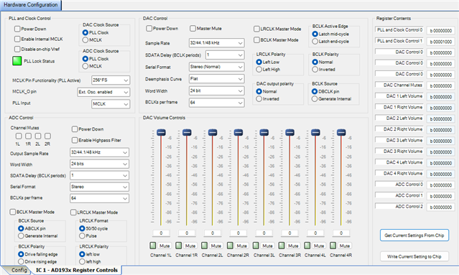
Task: Toggle the Channel 4R mute indicator light
Action: 333,246
